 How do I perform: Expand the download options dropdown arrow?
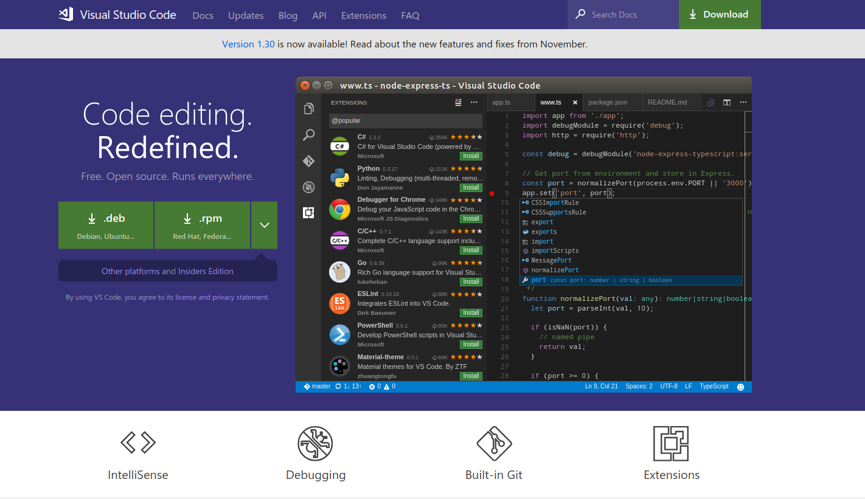pyautogui.click(x=264, y=225)
